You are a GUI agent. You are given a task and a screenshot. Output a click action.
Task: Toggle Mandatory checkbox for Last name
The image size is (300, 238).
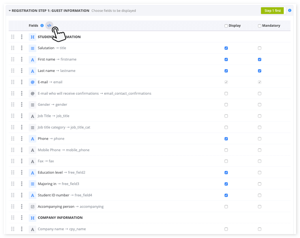[259, 71]
